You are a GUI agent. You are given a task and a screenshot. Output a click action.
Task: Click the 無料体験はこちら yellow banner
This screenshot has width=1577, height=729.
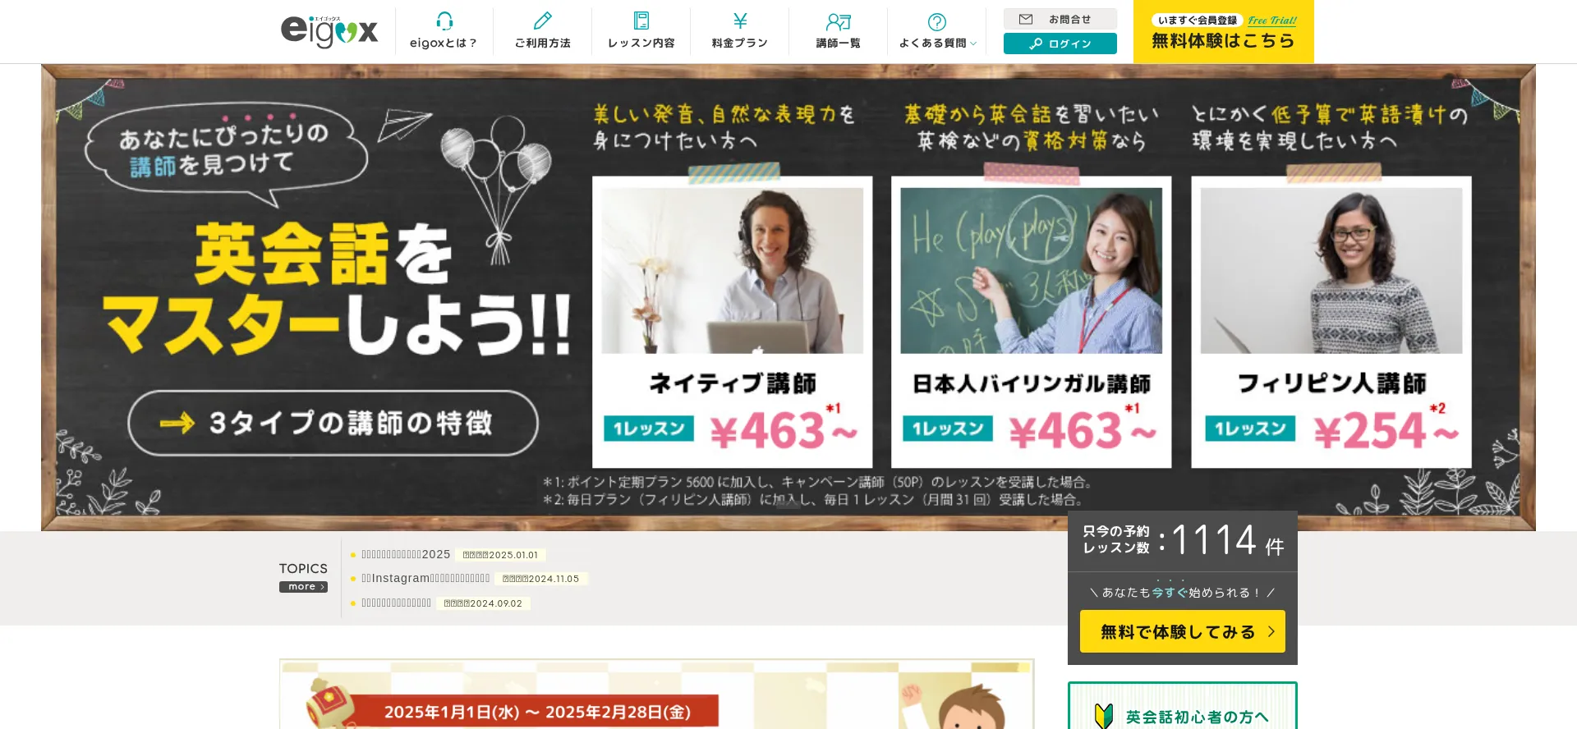1224,31
